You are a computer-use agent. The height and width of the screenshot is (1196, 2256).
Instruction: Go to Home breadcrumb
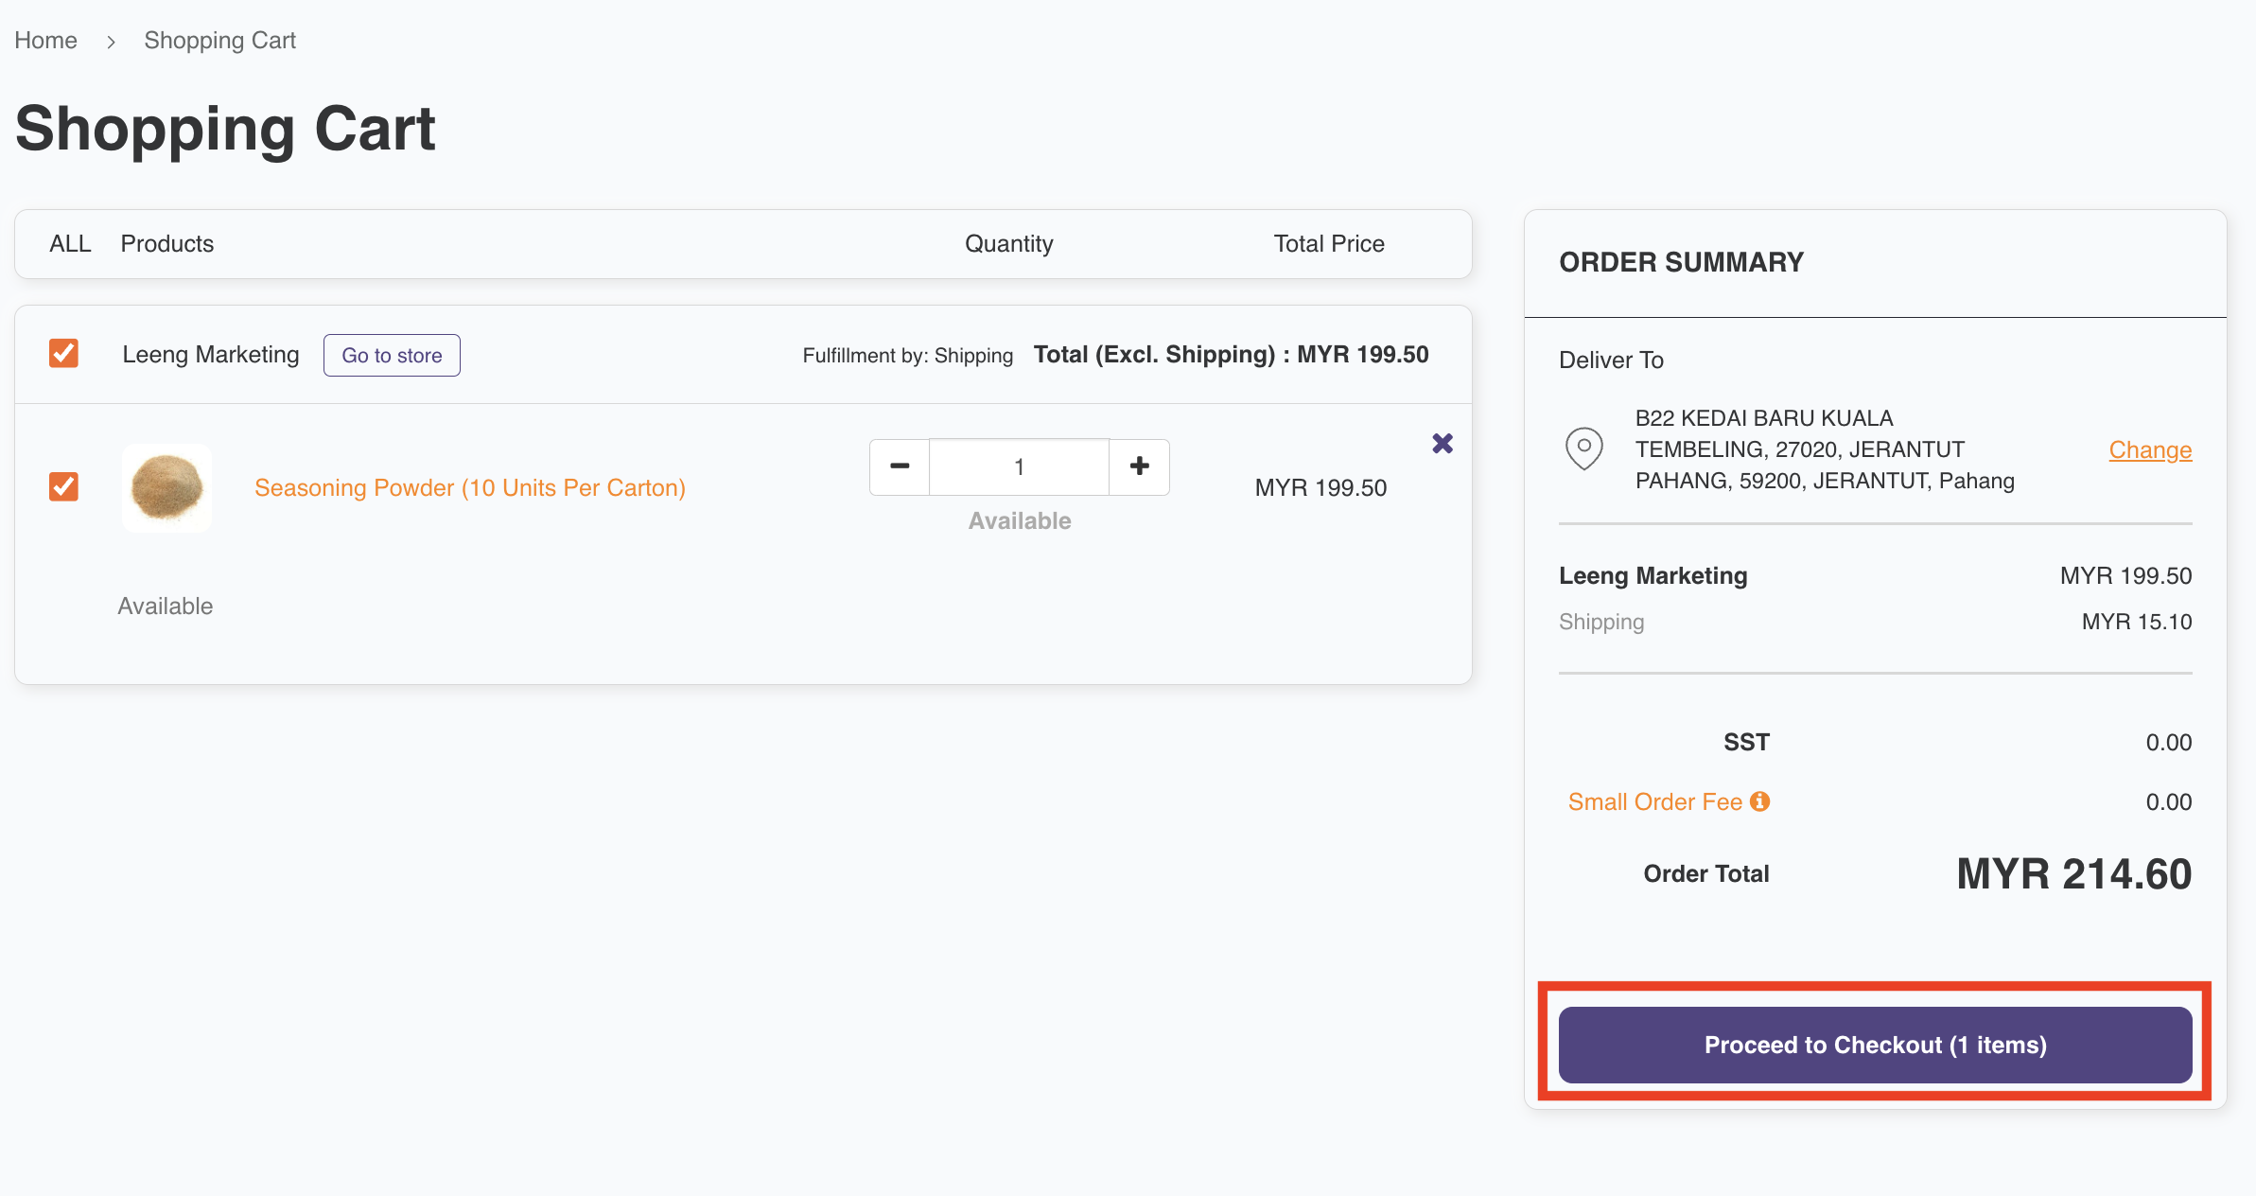[x=45, y=41]
